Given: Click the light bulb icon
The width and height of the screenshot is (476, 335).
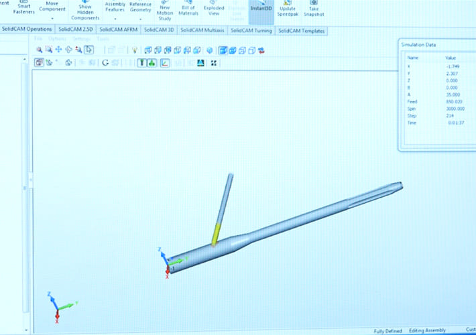Looking at the screenshot, I should (135, 50).
